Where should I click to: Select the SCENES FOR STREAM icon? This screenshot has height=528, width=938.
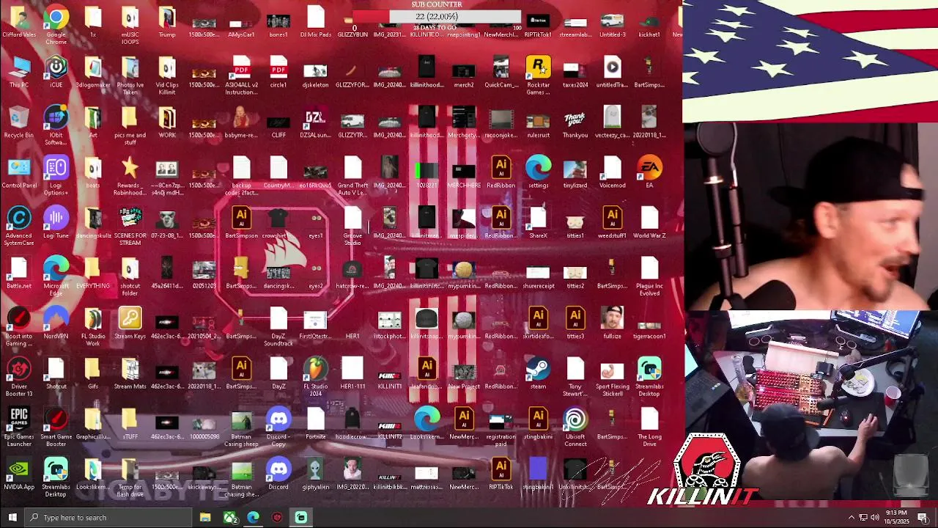[130, 225]
